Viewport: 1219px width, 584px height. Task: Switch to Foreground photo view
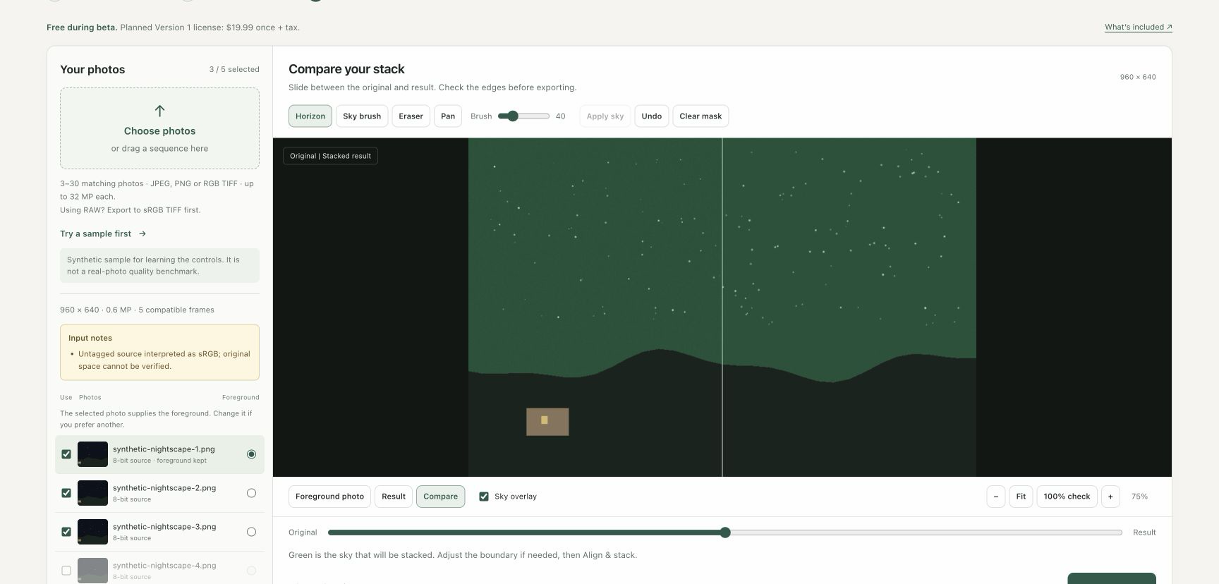coord(329,497)
